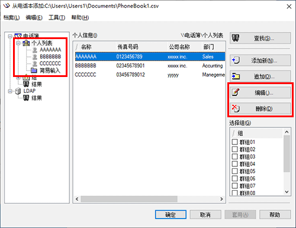Open the 帮助(H) menu
Image resolution: width=296 pixels, height=228 pixels.
(x=80, y=18)
